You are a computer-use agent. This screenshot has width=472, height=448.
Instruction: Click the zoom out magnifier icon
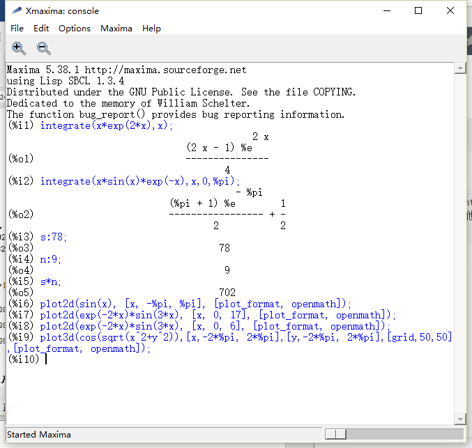[x=44, y=48]
